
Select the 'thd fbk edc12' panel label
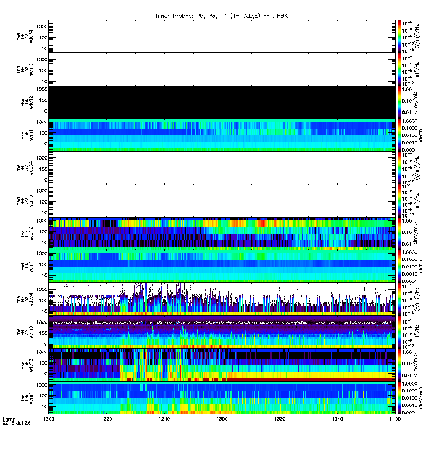[x=27, y=233]
